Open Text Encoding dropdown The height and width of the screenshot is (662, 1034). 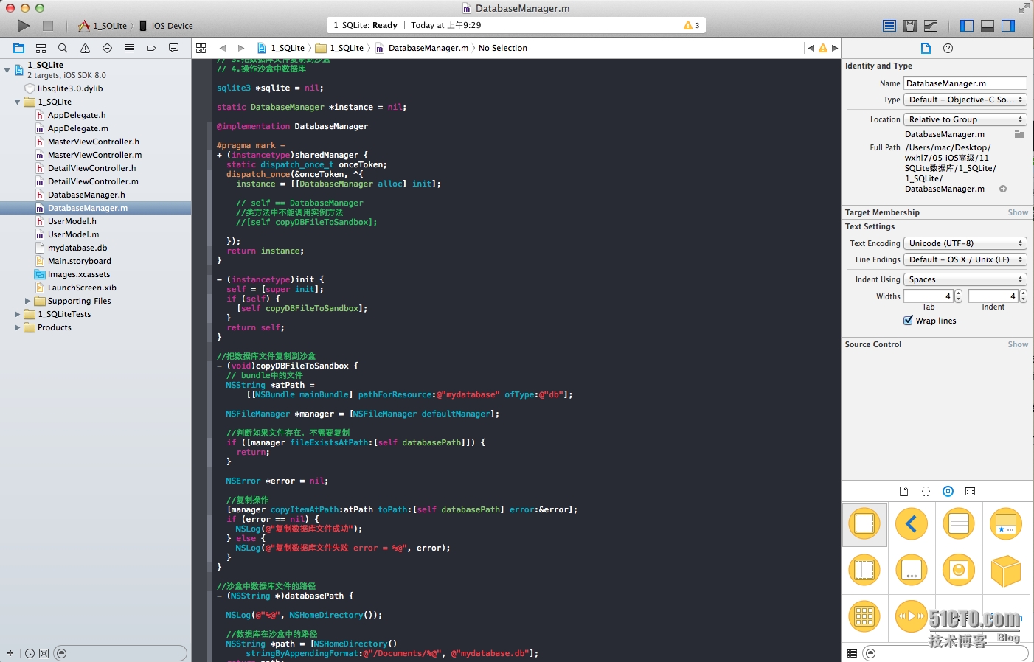point(965,243)
